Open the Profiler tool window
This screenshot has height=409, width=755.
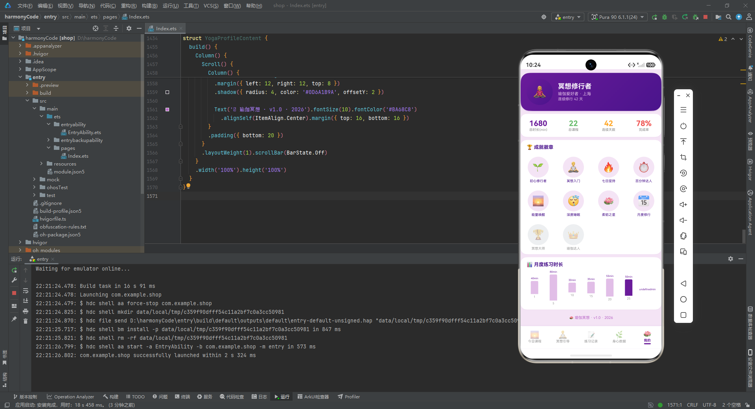(x=349, y=397)
